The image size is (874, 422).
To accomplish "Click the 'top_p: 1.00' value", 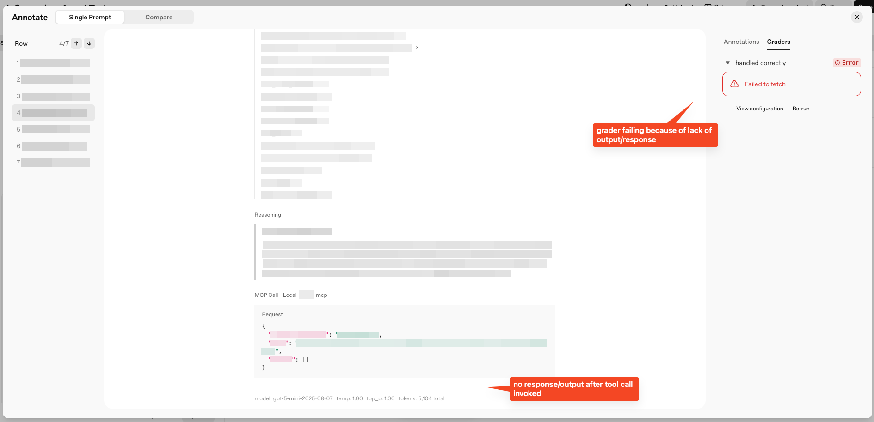I will pyautogui.click(x=381, y=398).
